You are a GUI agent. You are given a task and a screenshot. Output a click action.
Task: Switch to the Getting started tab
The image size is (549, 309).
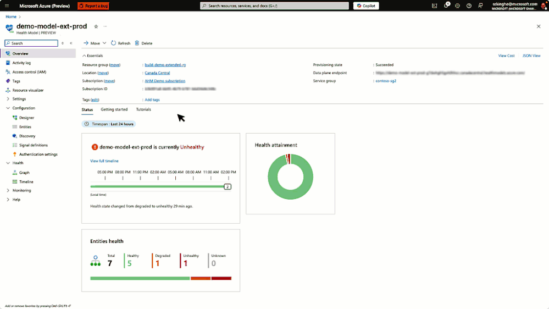tap(114, 109)
